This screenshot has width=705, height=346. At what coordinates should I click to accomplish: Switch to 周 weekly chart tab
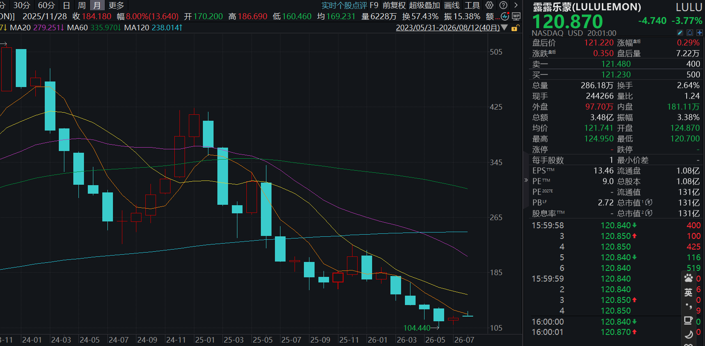click(82, 5)
